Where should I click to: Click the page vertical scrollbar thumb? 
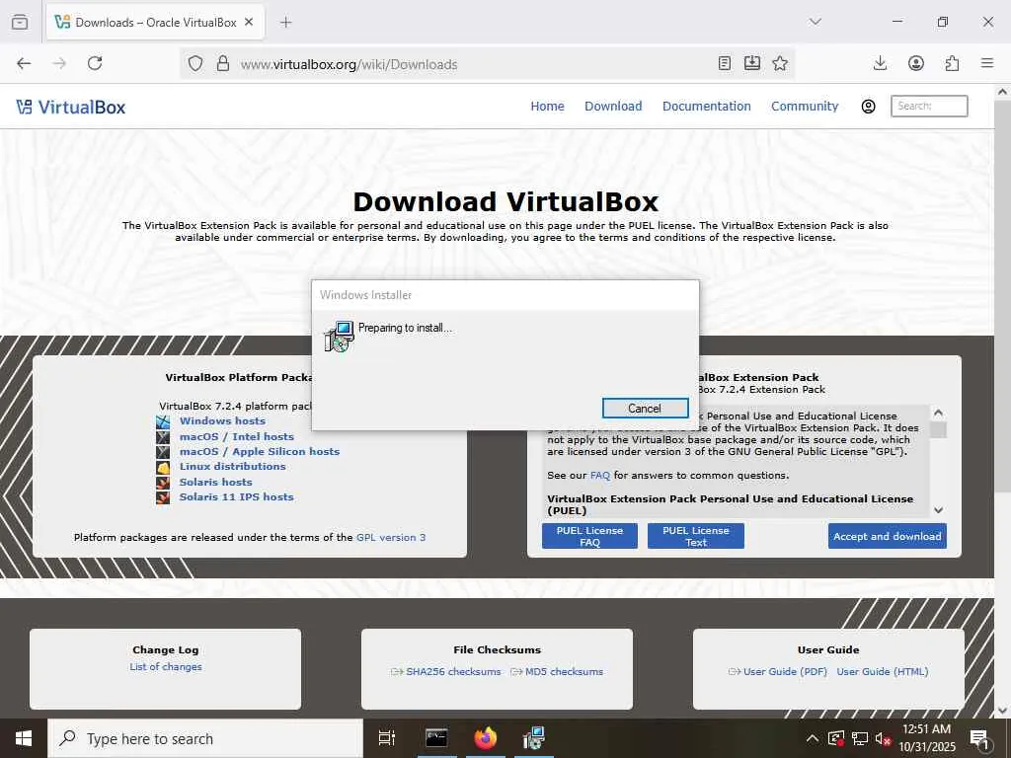1003,296
